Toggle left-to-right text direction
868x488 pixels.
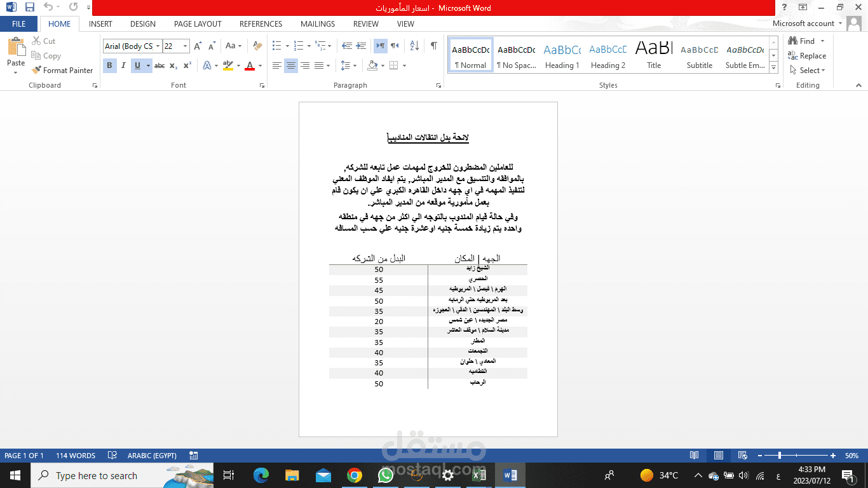(380, 46)
